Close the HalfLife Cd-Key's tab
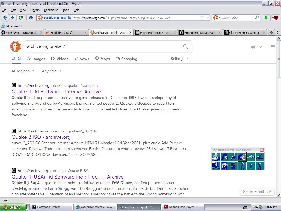The height and width of the screenshot is (211, 281). 86,32
